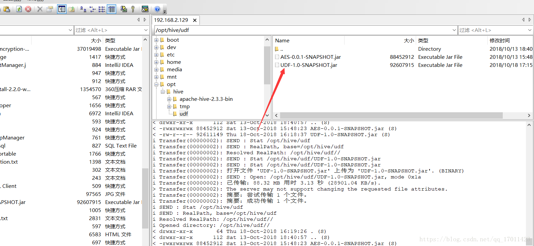The width and height of the screenshot is (534, 246).
Task: Click the Paste toolbar icon
Action: [x=7, y=9]
